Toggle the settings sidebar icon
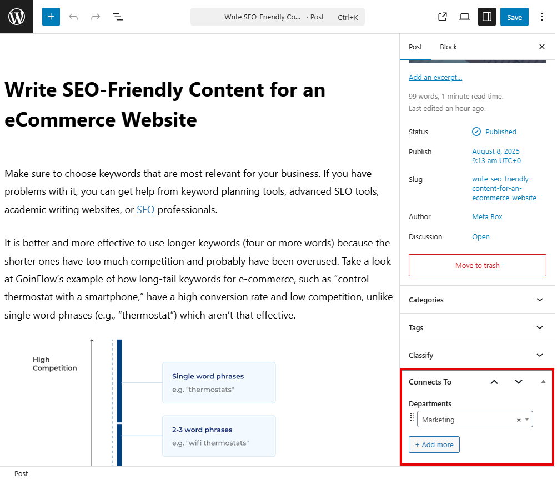 point(486,17)
